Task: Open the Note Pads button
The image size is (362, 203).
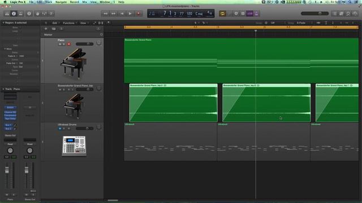Action: point(341,14)
